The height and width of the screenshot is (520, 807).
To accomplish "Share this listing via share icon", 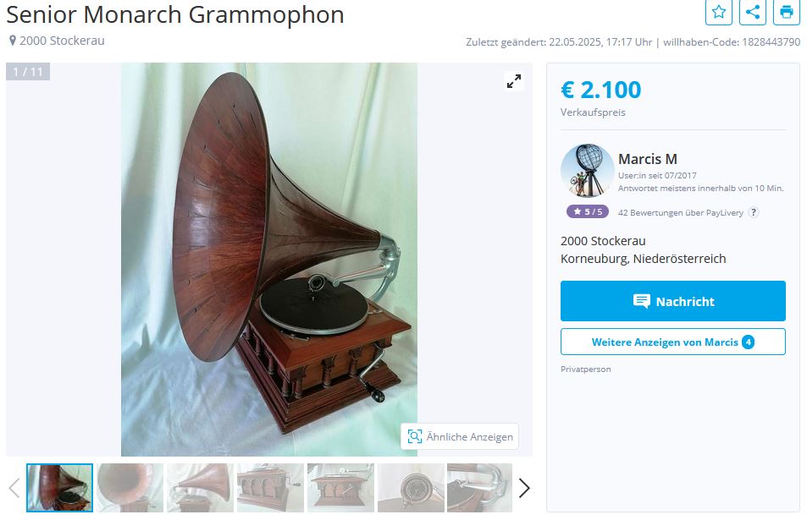I will [x=753, y=11].
